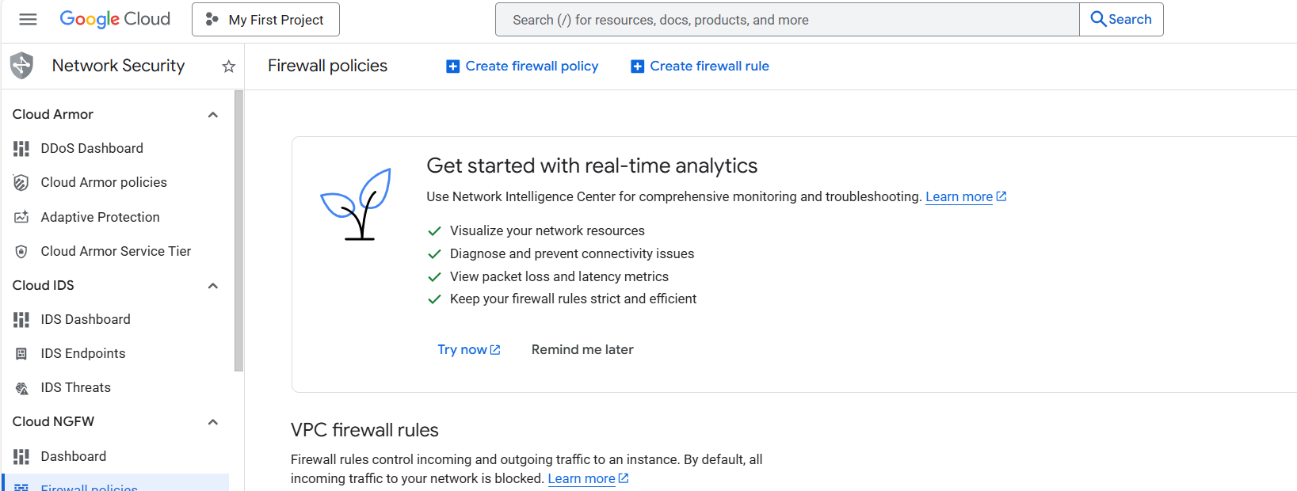
Task: Click the Google Cloud logo
Action: click(x=115, y=19)
